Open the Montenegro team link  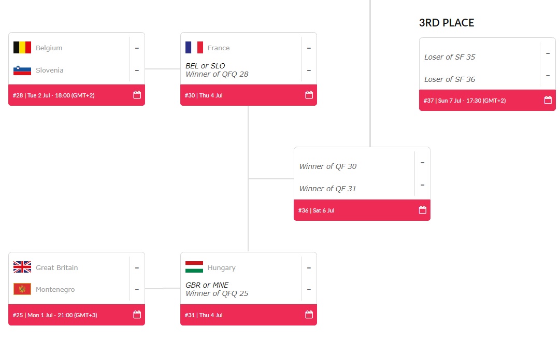(x=55, y=289)
